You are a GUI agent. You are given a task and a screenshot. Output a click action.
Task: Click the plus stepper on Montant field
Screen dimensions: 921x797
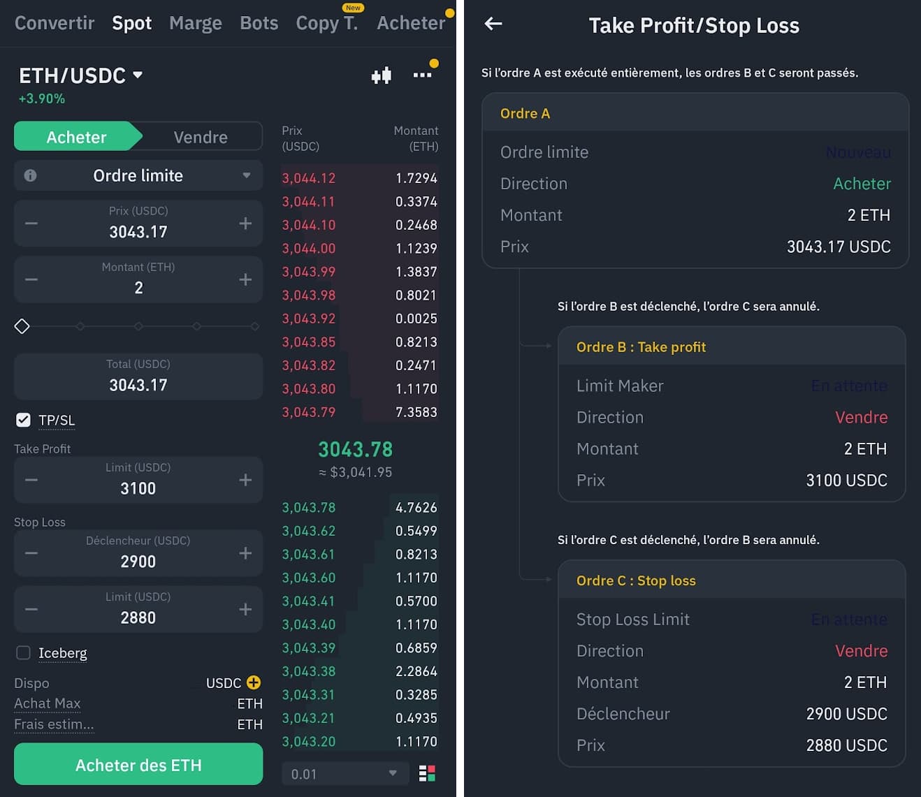[x=245, y=279]
